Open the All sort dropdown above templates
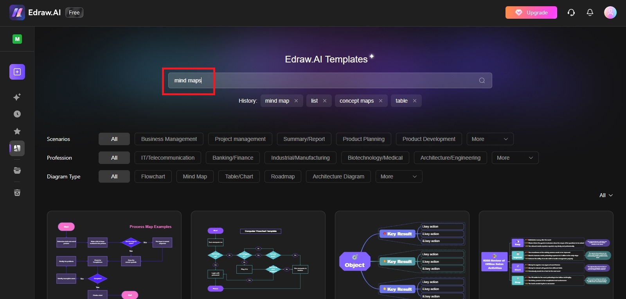This screenshot has height=299, width=626. point(606,195)
